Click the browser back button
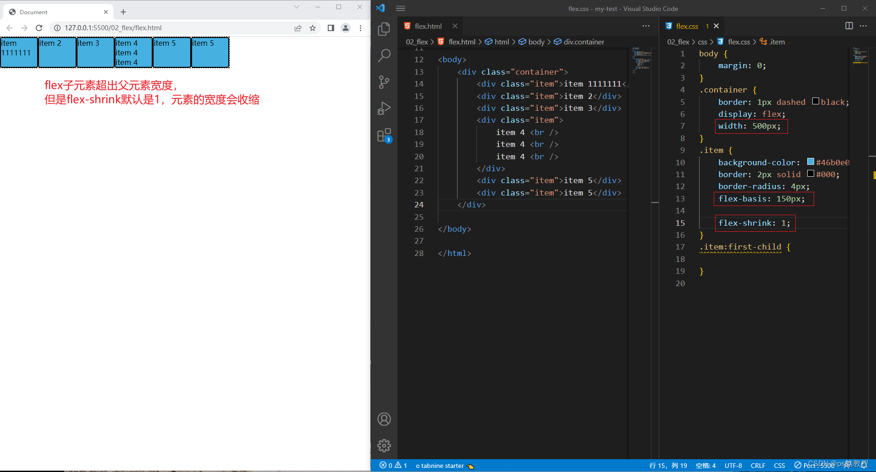876x472 pixels. click(10, 28)
